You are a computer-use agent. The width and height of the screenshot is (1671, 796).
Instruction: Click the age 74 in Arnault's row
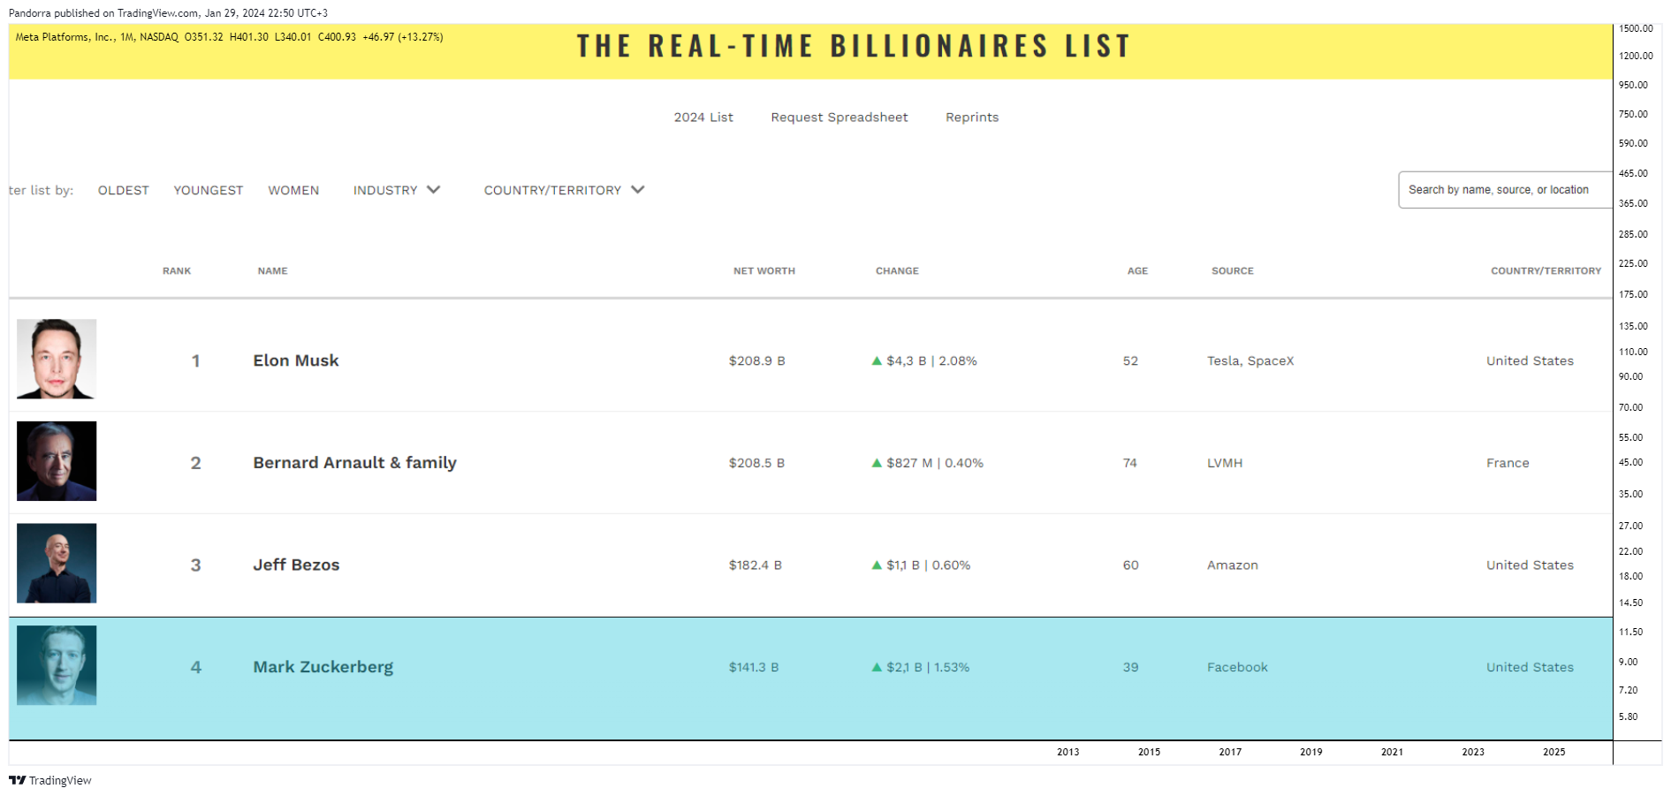tap(1130, 463)
